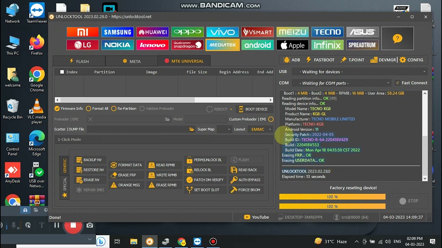Select the ASUS brand tile
Viewport: 442px width, 248px height.
(x=362, y=32)
